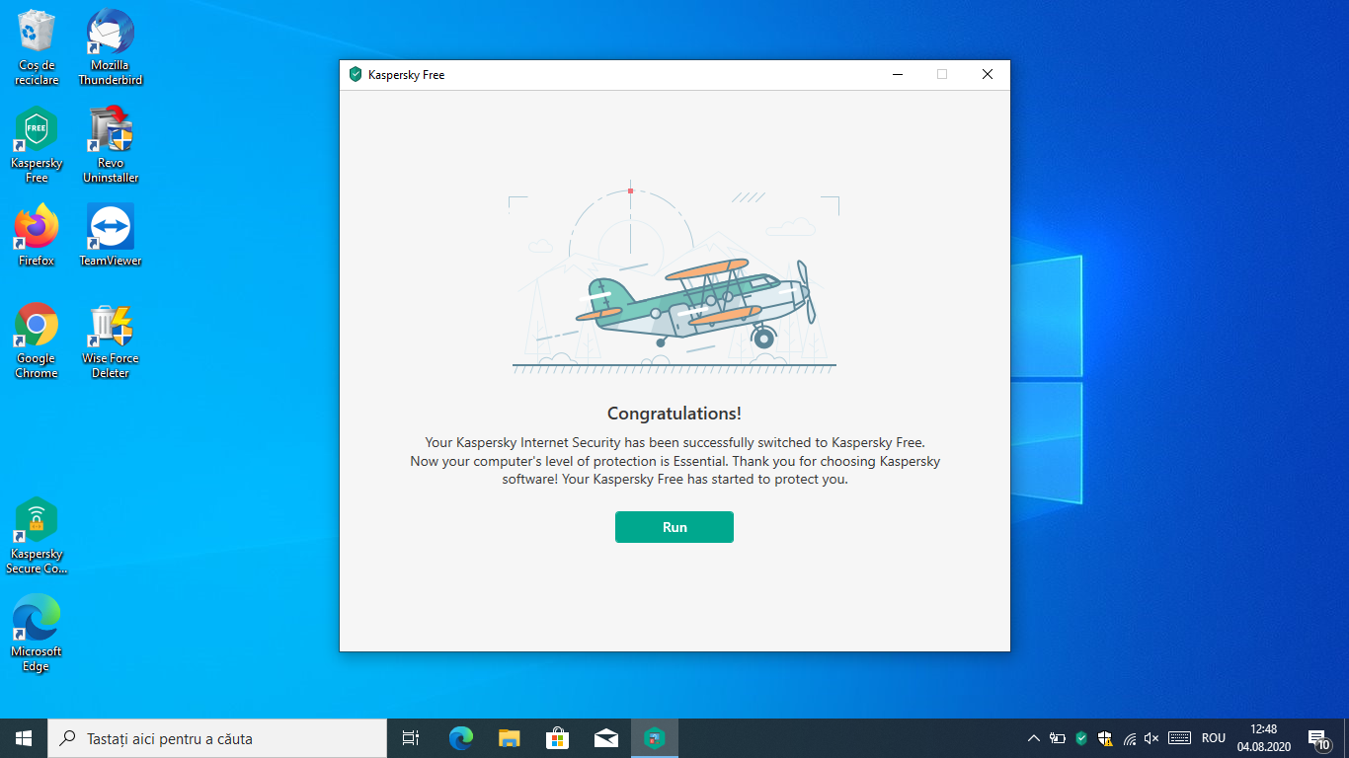Click the green Run button
1349x758 pixels.
point(674,527)
